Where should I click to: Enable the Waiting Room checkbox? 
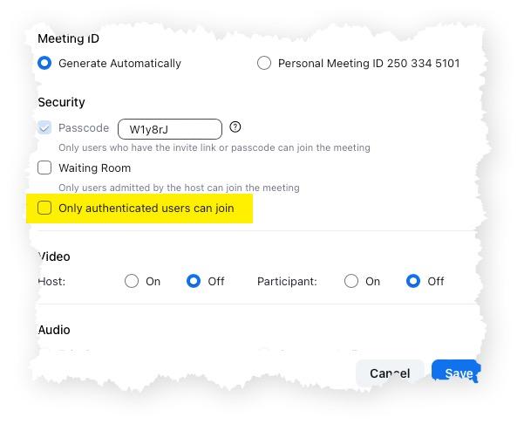pyautogui.click(x=44, y=168)
